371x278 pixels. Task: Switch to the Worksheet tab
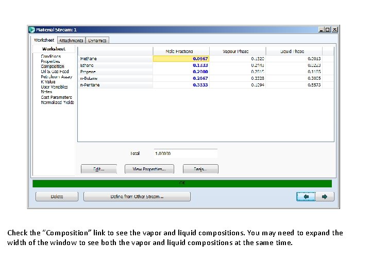pos(44,40)
